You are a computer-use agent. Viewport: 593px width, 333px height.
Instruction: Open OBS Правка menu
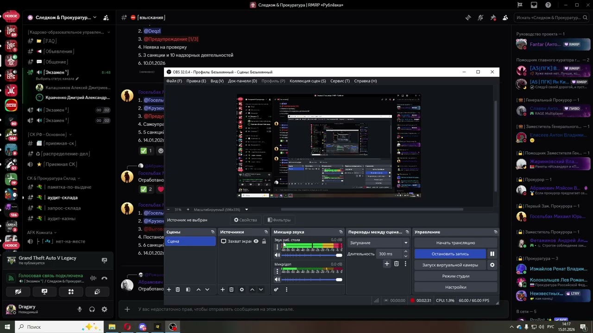[x=196, y=81]
